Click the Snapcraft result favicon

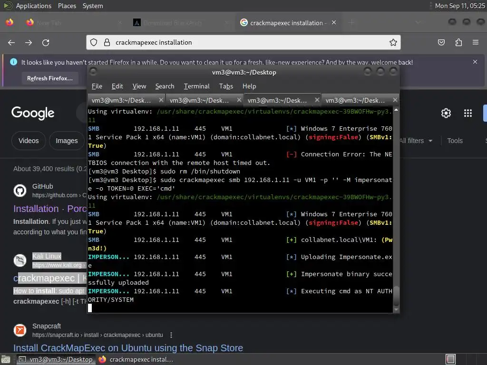click(x=20, y=330)
